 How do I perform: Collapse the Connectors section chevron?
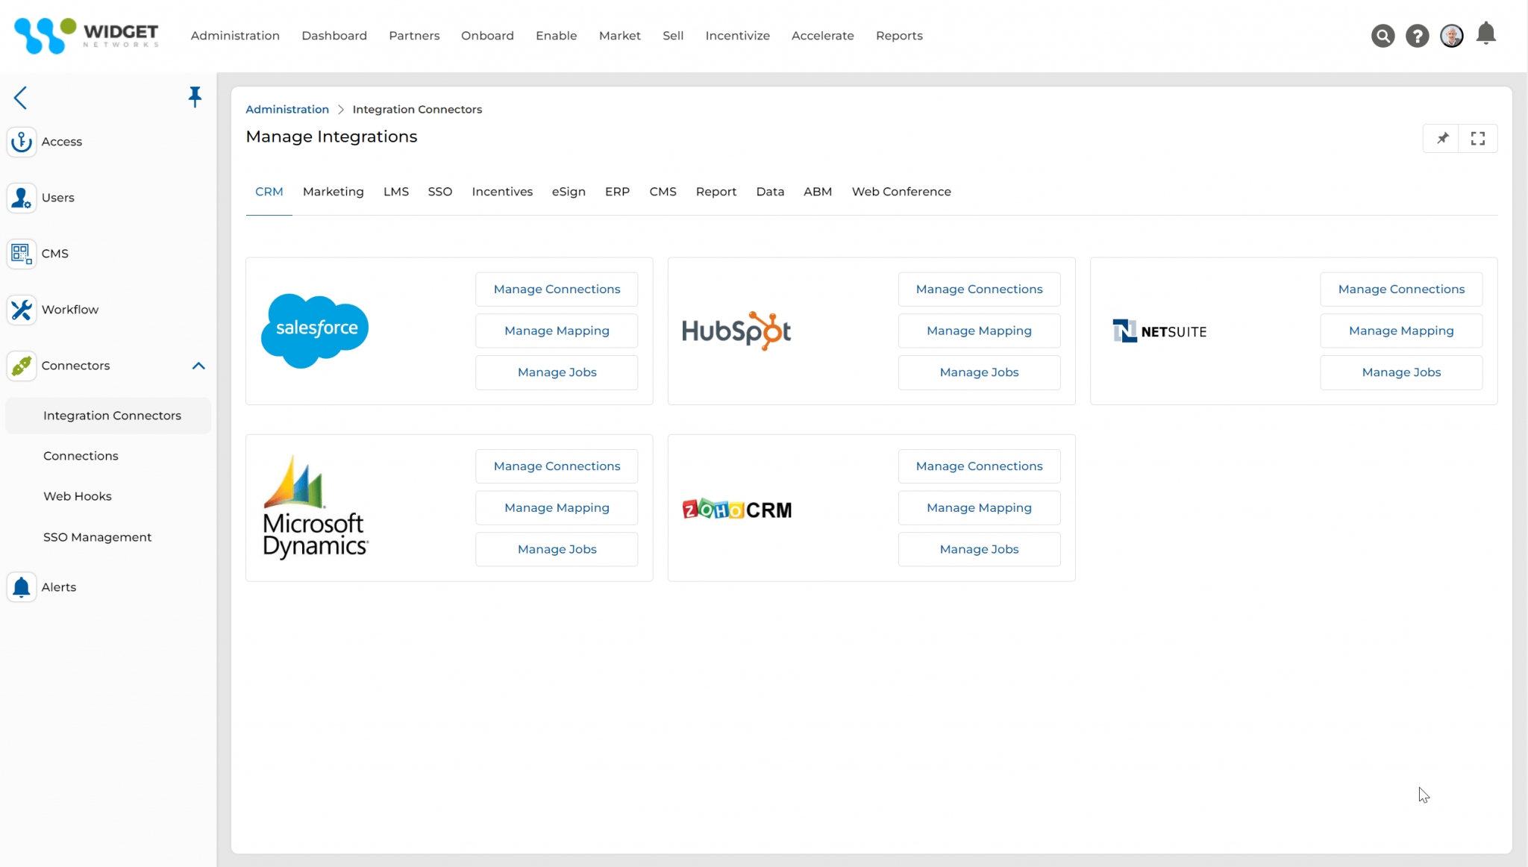pyautogui.click(x=198, y=366)
